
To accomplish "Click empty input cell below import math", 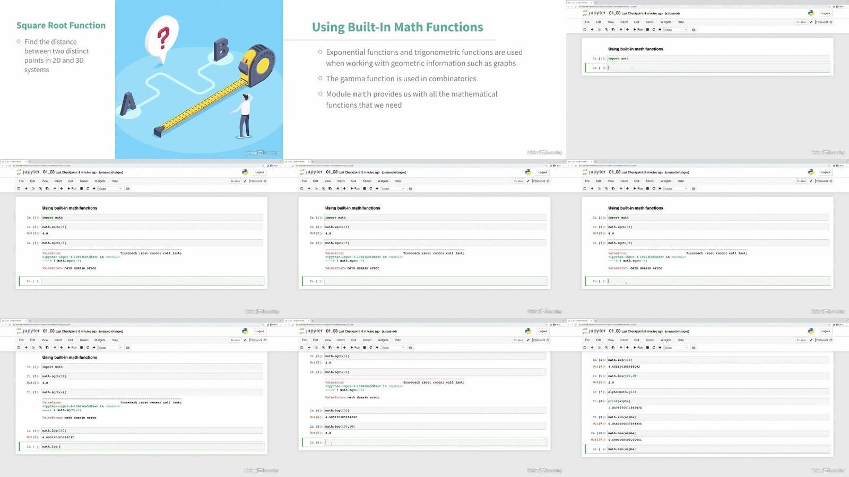I will coord(717,68).
